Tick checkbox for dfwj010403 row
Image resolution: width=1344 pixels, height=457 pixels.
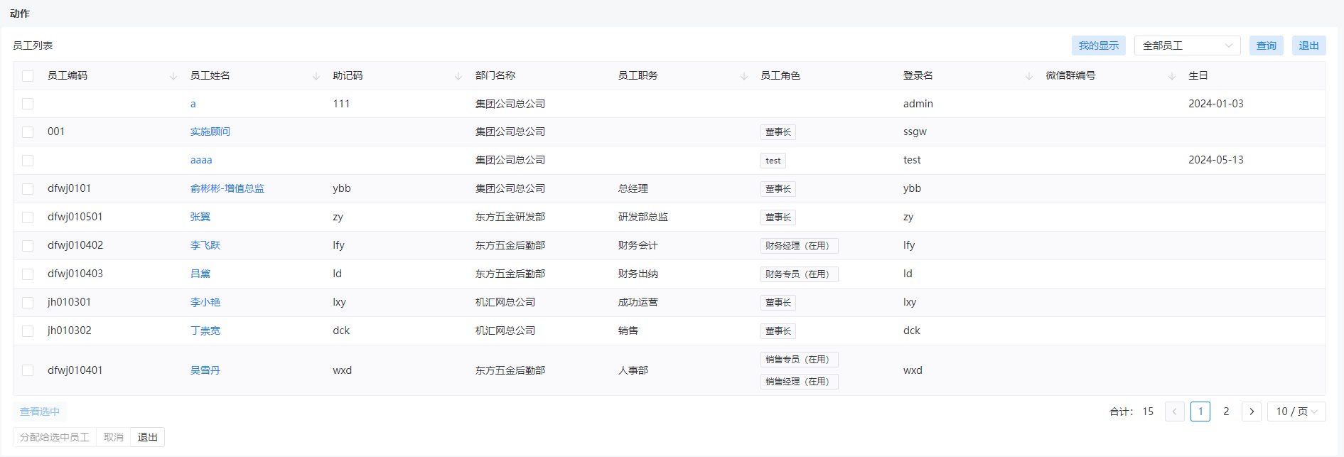point(28,274)
